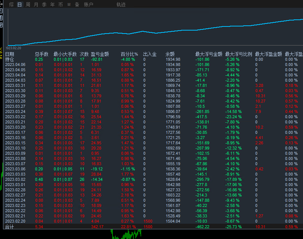
Task: Click the 百分比% column header
Action: coord(129,54)
